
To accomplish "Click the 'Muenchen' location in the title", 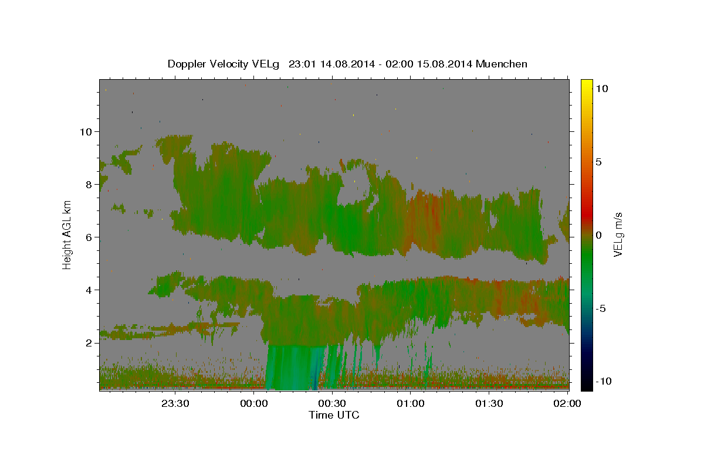I will tap(502, 64).
